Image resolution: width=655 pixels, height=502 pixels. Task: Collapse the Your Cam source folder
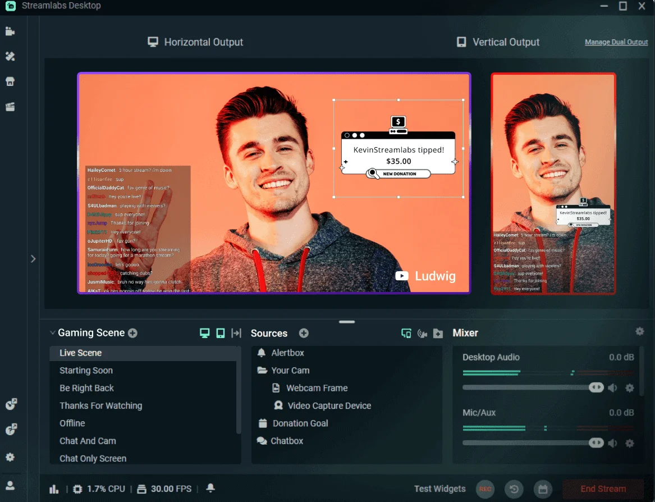click(262, 371)
